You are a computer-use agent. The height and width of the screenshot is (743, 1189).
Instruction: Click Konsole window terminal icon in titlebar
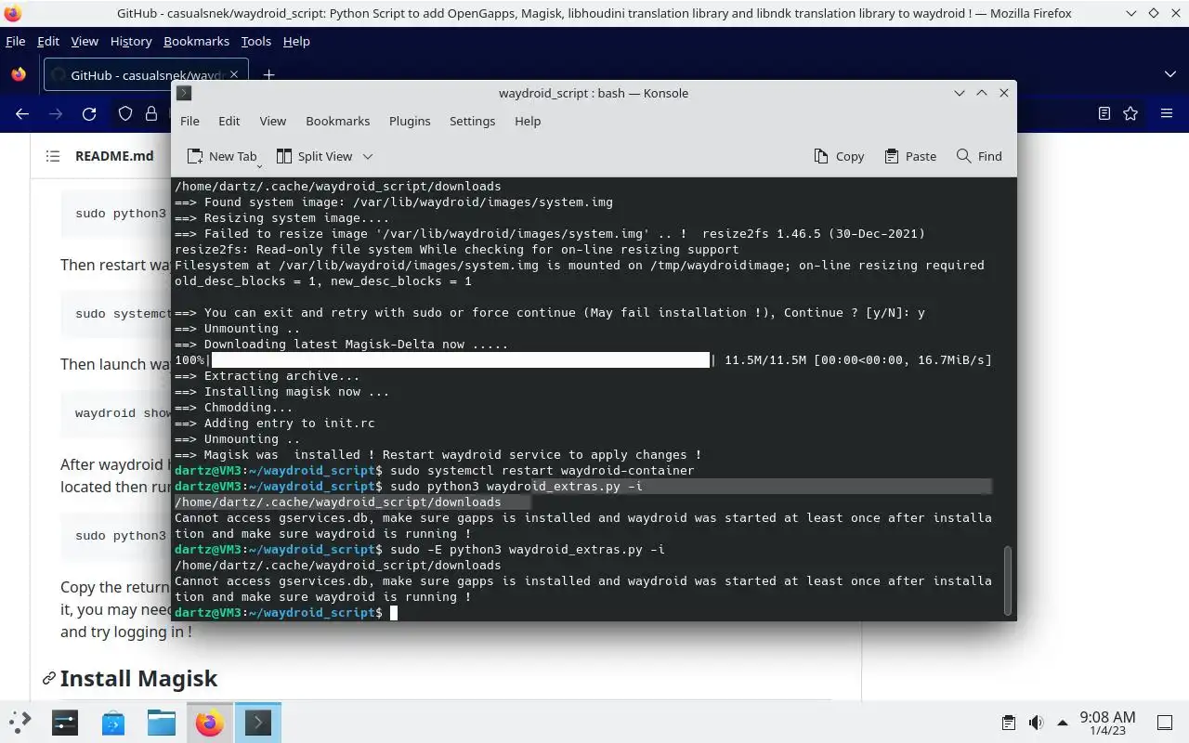point(184,93)
